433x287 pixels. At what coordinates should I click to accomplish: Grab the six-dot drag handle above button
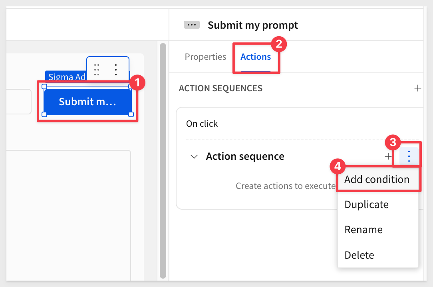pyautogui.click(x=97, y=70)
